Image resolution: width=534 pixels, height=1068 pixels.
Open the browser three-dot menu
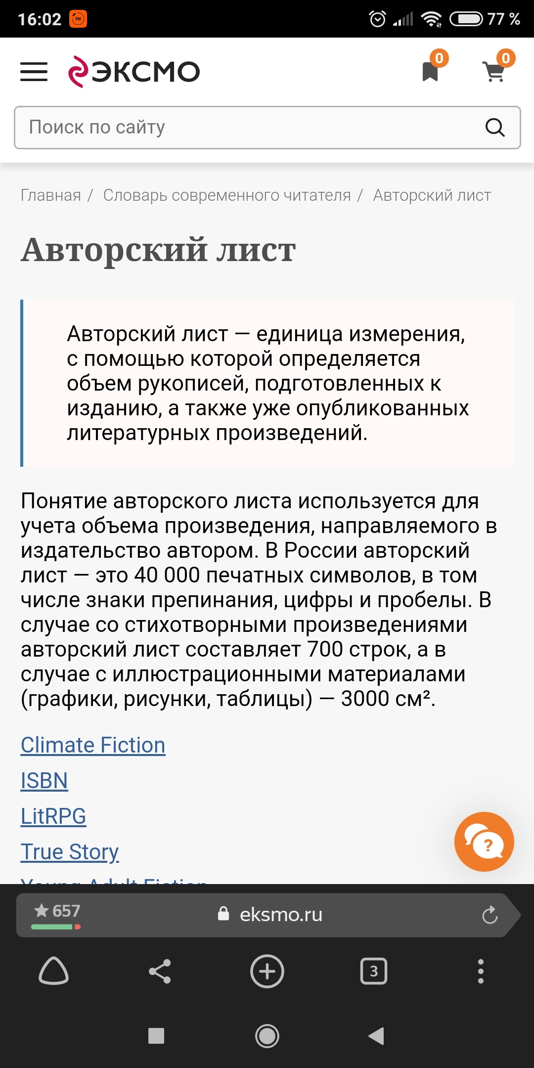(x=481, y=972)
